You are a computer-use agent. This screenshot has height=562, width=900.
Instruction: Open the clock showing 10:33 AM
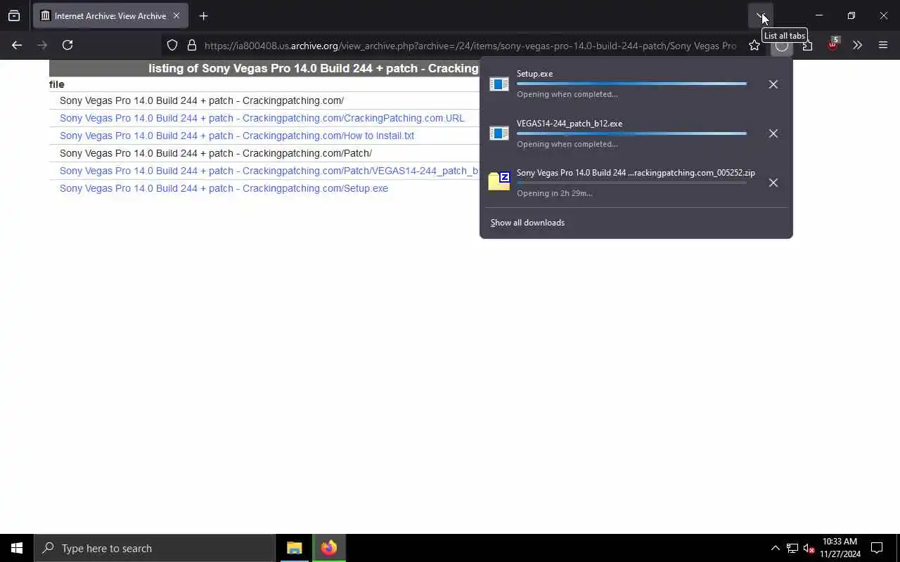[840, 548]
